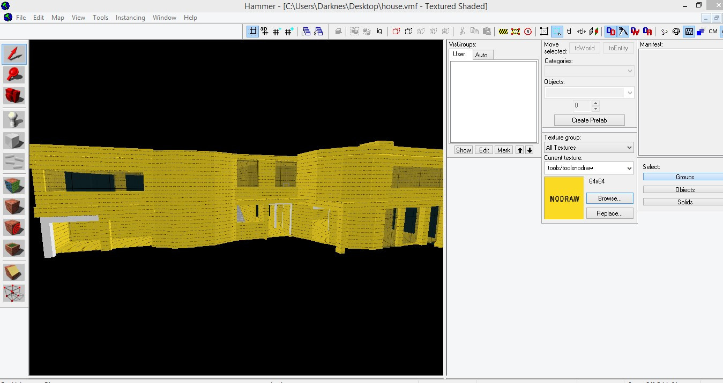This screenshot has width=723, height=383.
Task: Click the Browse texture button
Action: point(609,198)
